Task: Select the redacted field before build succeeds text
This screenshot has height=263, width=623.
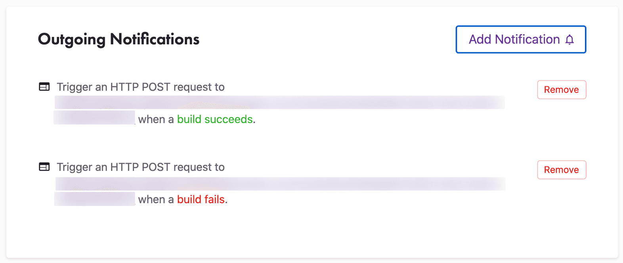Action: tap(94, 118)
